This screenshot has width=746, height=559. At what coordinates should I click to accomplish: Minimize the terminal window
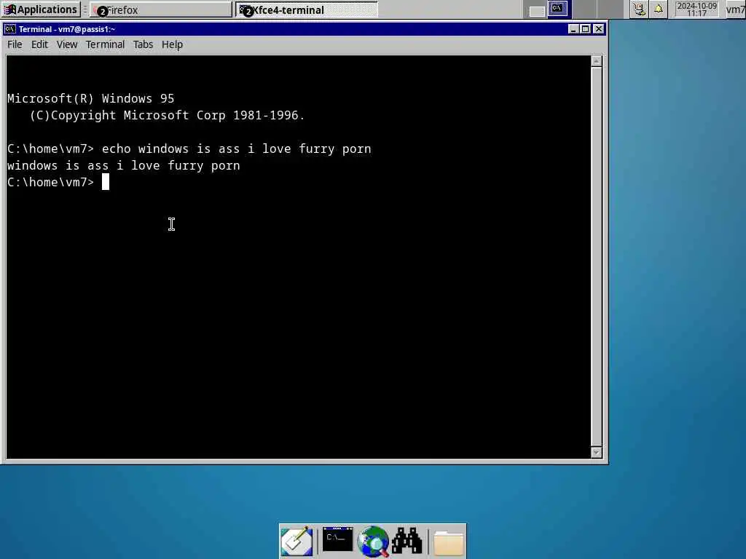[x=573, y=29]
